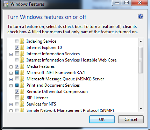Click the Services for NFS folder icon
The image size is (150, 130).
[x=22, y=104]
